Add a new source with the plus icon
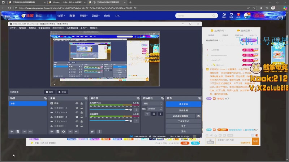This screenshot has width=289, height=162. tap(52, 131)
